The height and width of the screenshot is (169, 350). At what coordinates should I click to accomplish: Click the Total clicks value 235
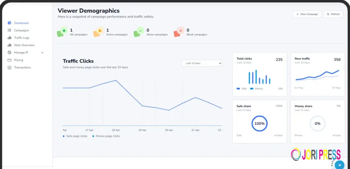pos(279,60)
